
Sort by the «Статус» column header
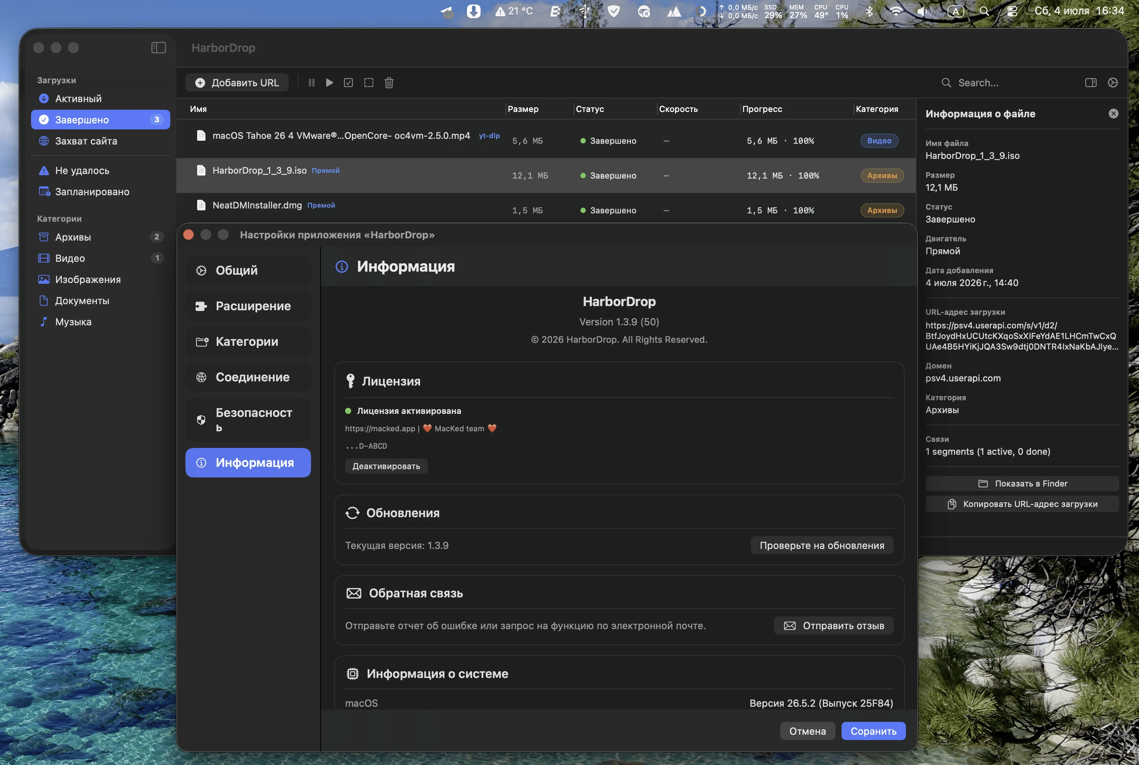(x=590, y=109)
